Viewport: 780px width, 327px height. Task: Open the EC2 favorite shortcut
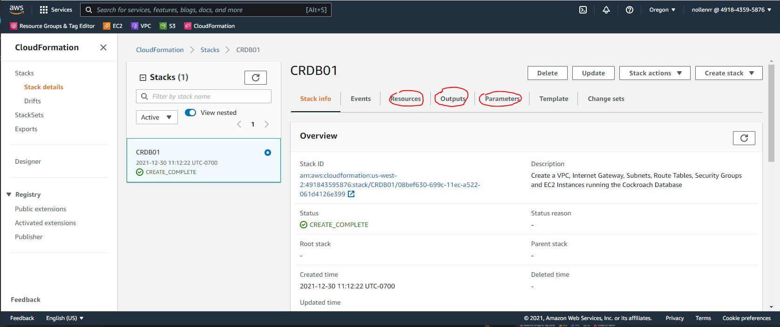coord(113,26)
